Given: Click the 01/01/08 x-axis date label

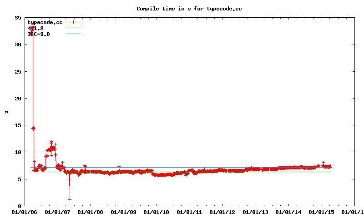Looking at the screenshot, I should (x=91, y=212).
